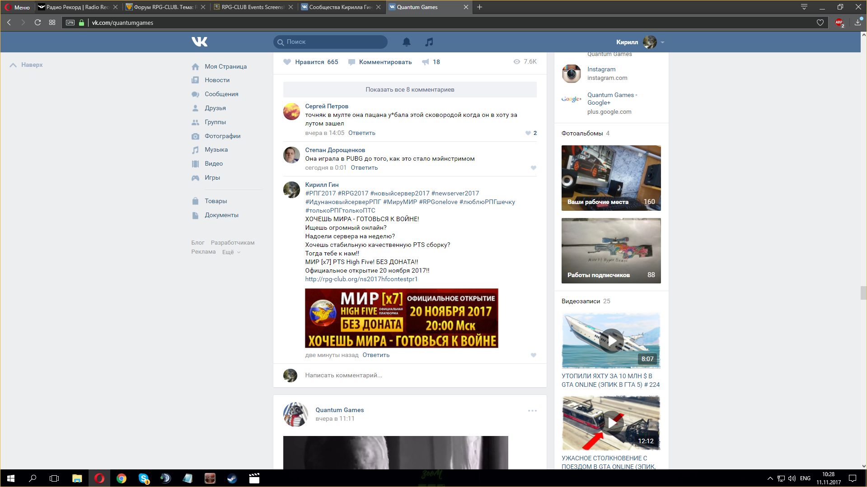Screen dimensions: 867x487
Task: Open Skype from taskbar
Action: pos(144,478)
